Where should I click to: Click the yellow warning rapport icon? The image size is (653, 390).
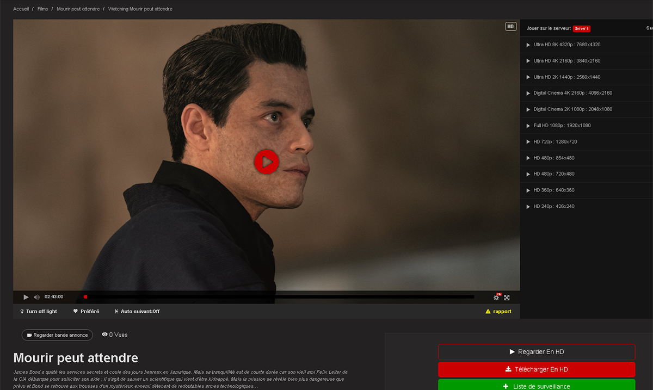pos(488,312)
